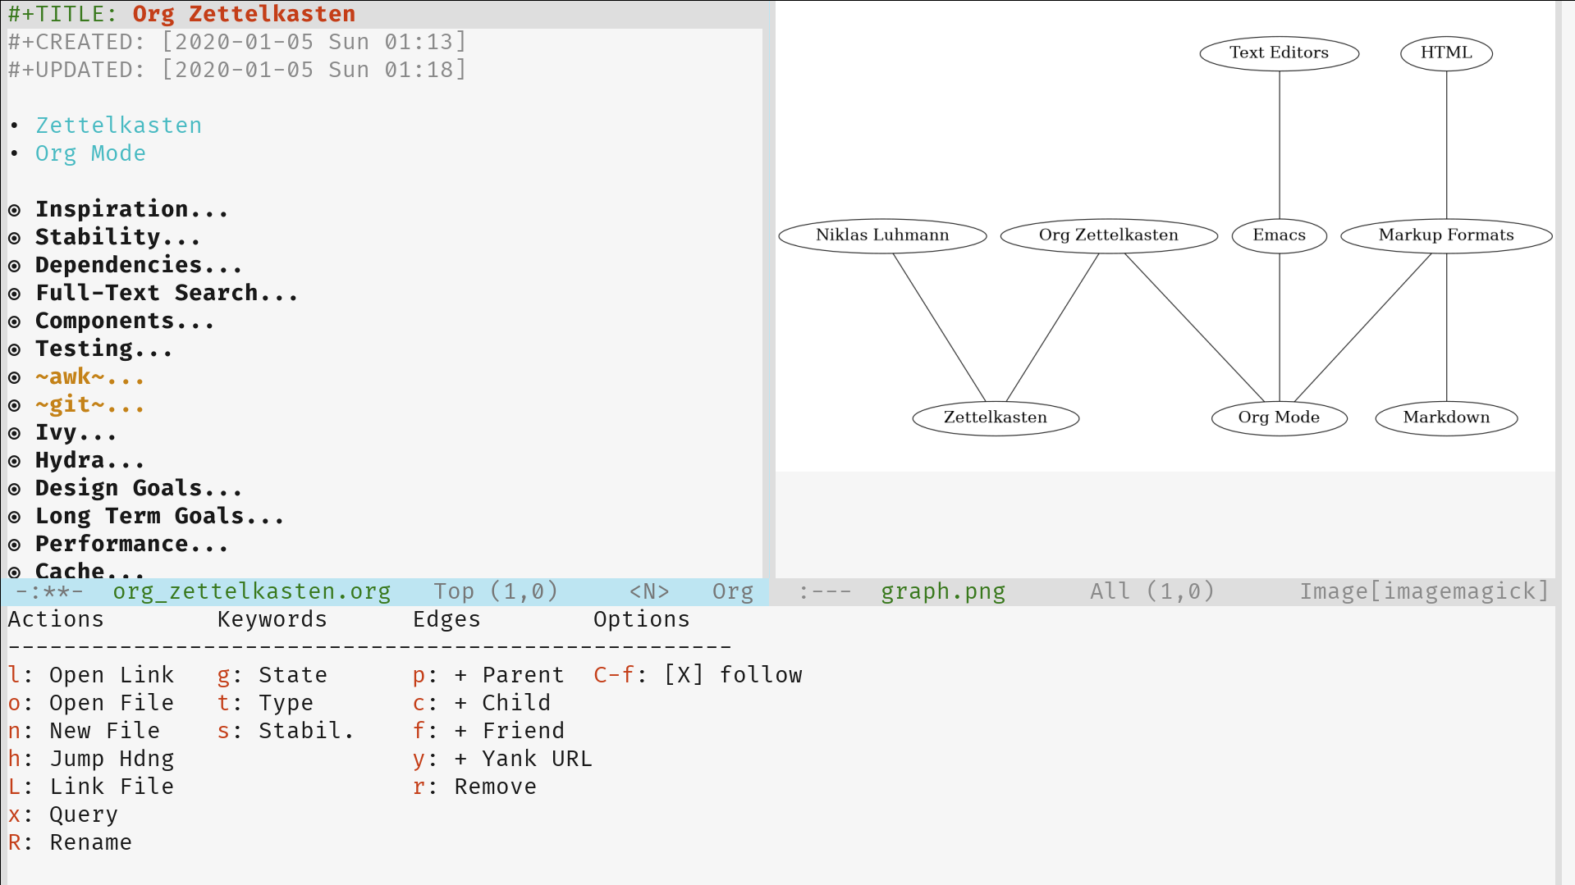Click the bullet icon beside Cache
Screen dimensions: 1575x885
point(15,572)
